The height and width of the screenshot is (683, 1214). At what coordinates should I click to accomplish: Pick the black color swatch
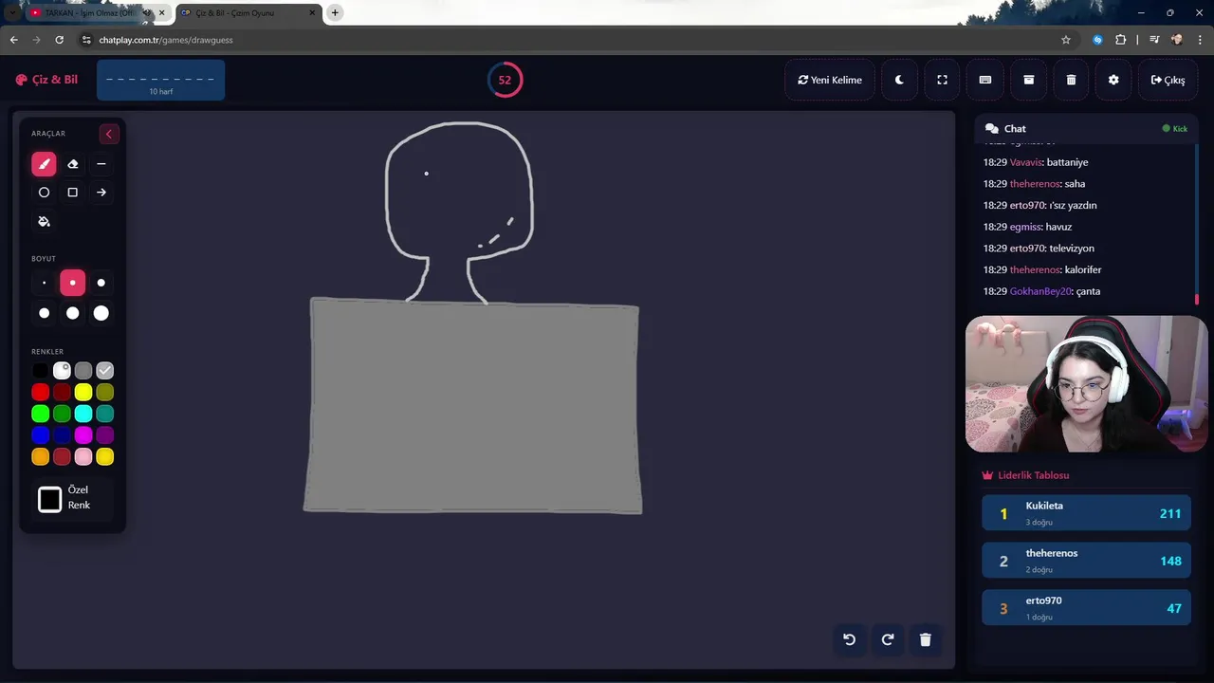tap(40, 371)
